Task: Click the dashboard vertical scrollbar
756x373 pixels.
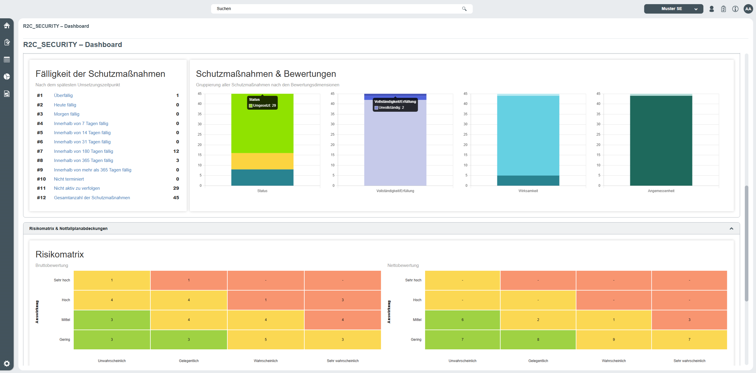Action: 747,242
